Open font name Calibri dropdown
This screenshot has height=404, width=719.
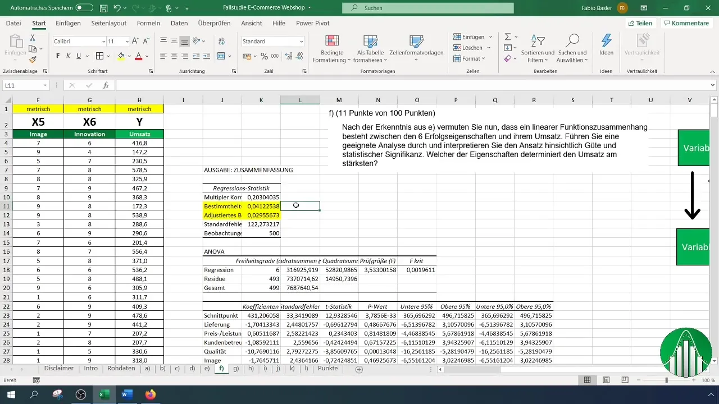click(x=103, y=42)
